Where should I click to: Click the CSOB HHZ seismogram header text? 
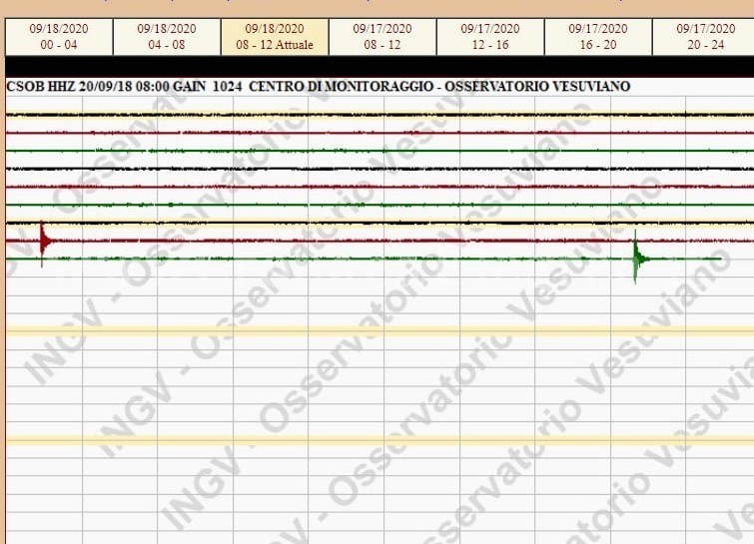coord(318,87)
